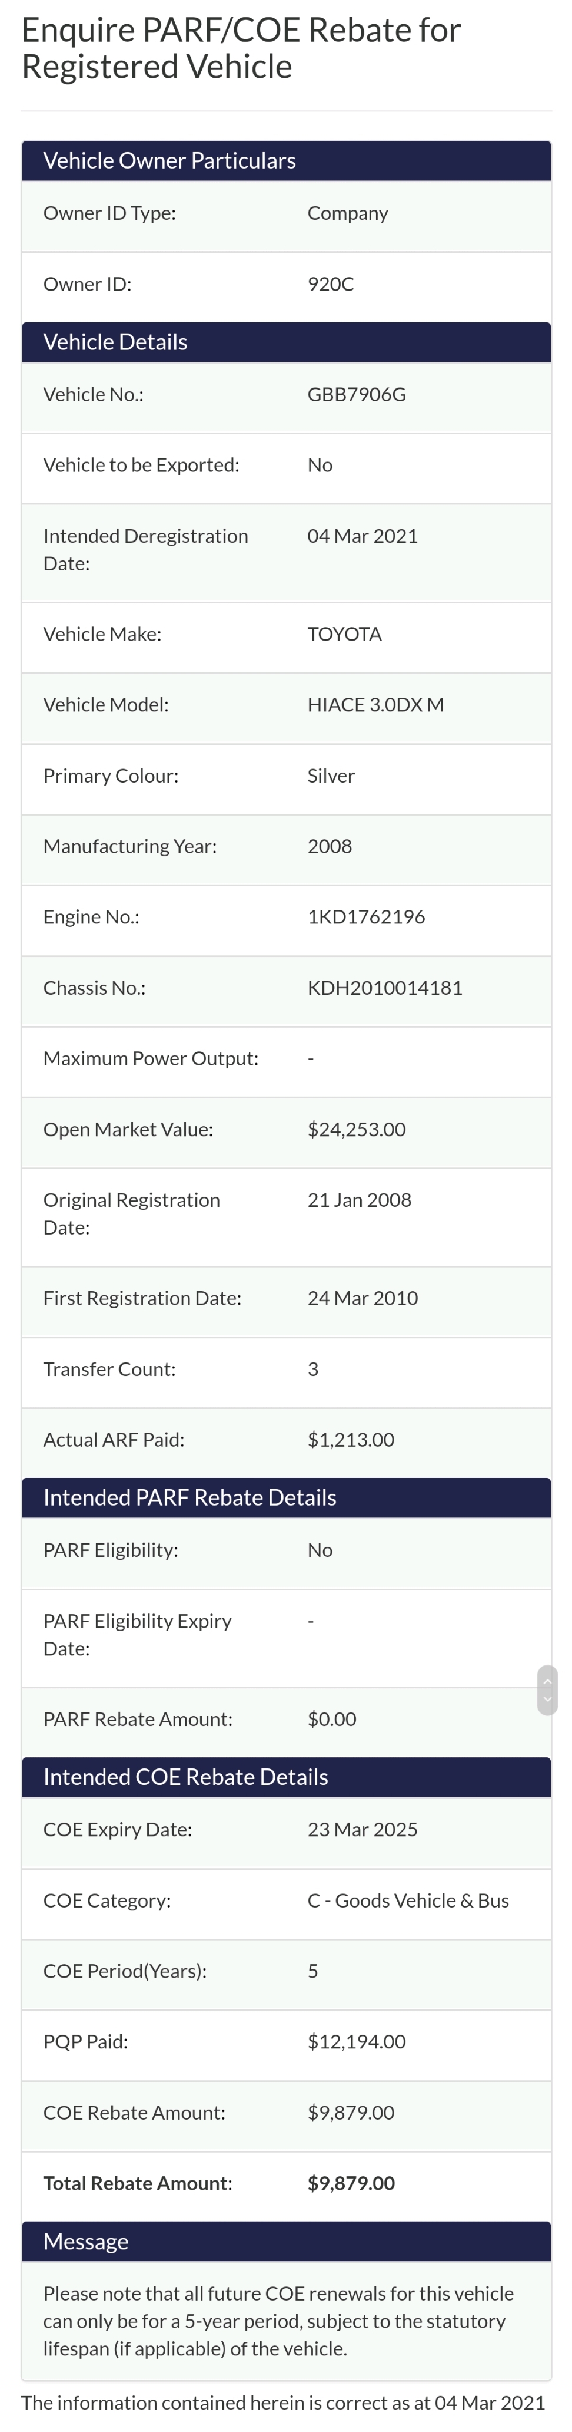Click the Total Rebate Amount value $9,879.00
The width and height of the screenshot is (572, 2432).
351,2183
